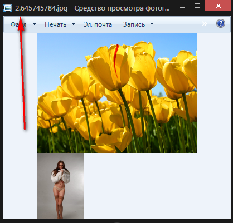The width and height of the screenshot is (233, 223).
Task: Open help with the blue question mark icon
Action: [221, 24]
